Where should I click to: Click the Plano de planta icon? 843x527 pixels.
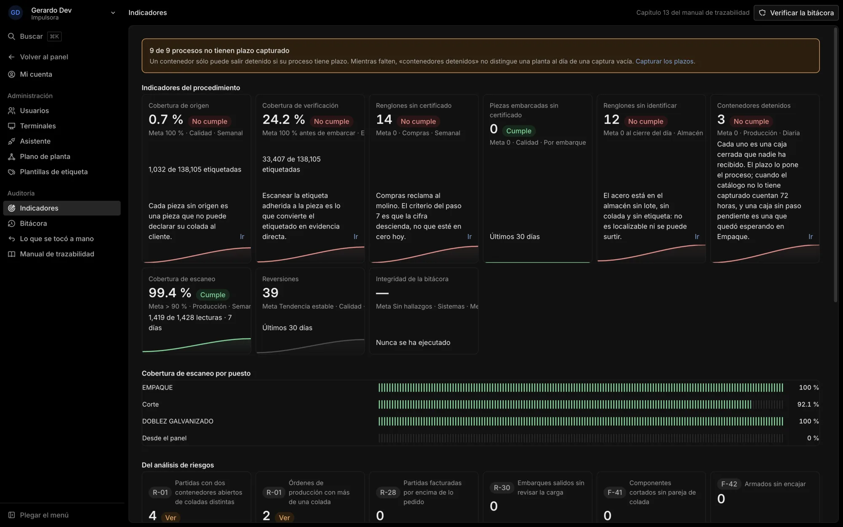(x=11, y=156)
